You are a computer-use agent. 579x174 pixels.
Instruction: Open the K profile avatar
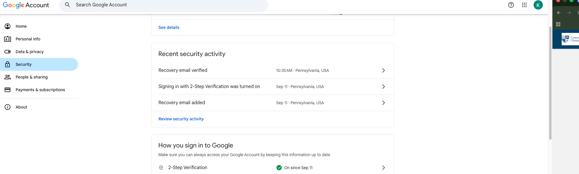pyautogui.click(x=538, y=5)
